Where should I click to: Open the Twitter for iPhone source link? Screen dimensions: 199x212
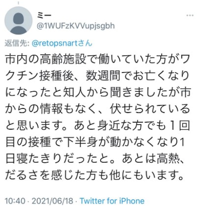(112, 201)
